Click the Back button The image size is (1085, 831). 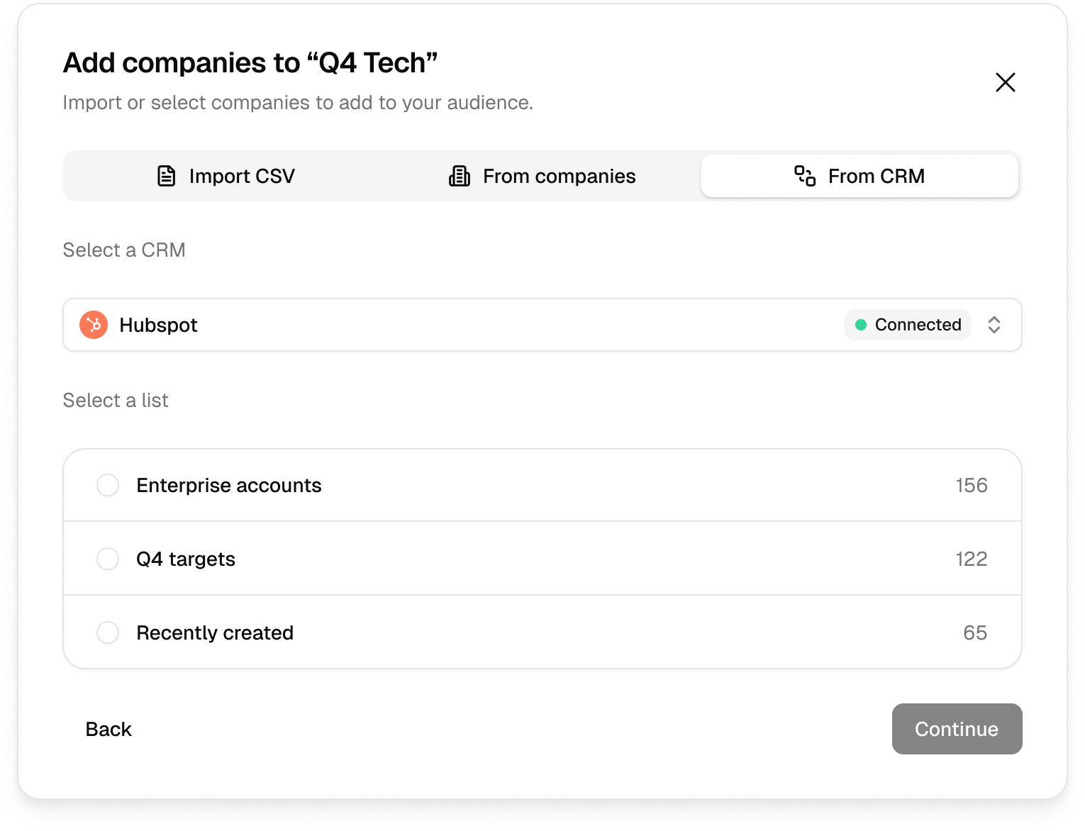(x=108, y=729)
